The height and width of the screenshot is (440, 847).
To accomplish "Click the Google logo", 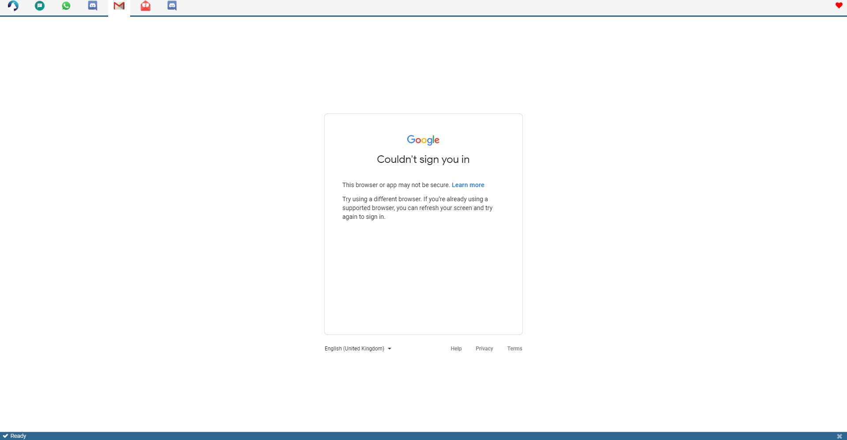I will [423, 140].
